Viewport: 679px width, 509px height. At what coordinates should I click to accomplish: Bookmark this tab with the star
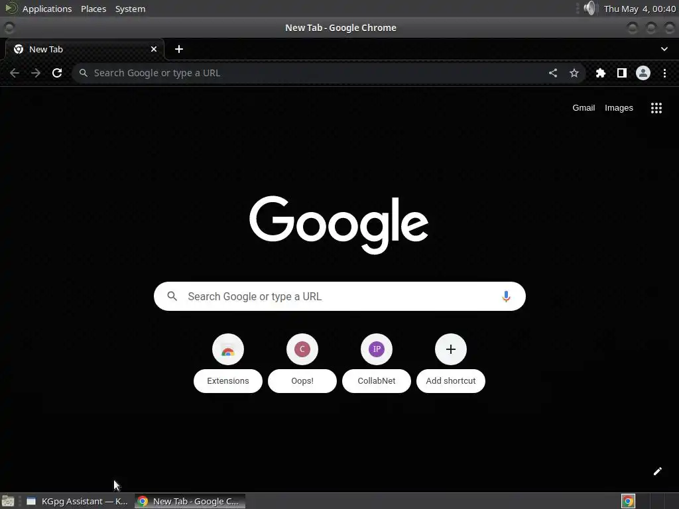tap(574, 73)
